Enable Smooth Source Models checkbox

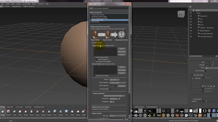pyautogui.click(x=94, y=76)
